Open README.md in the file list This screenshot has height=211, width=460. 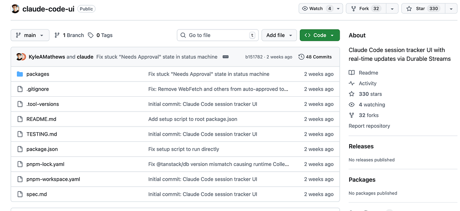(41, 119)
